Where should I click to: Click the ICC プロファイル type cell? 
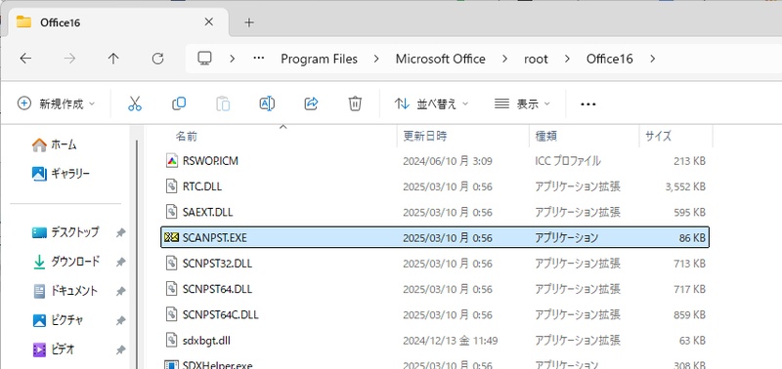point(568,161)
